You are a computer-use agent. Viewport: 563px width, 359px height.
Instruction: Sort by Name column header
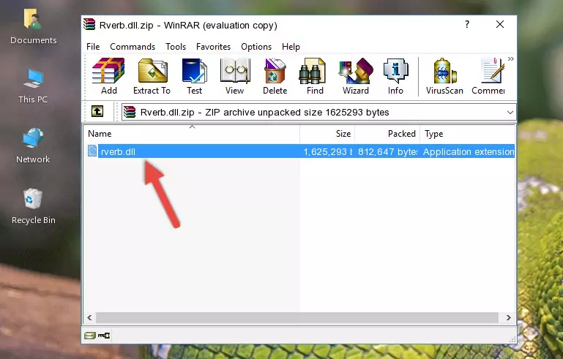(x=192, y=134)
